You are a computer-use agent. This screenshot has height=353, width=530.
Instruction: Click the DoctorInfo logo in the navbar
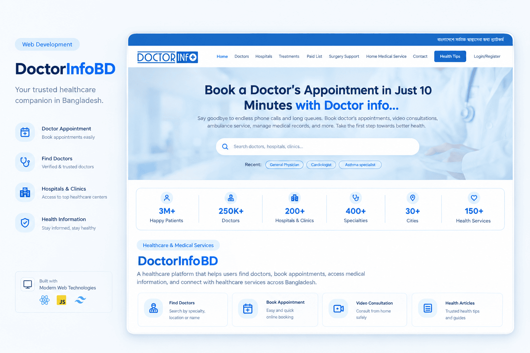[167, 57]
